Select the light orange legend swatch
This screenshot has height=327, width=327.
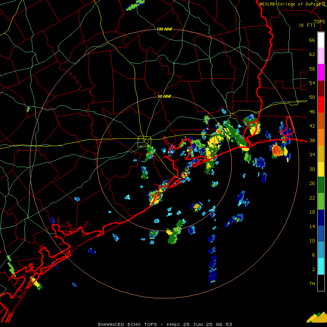click(321, 137)
